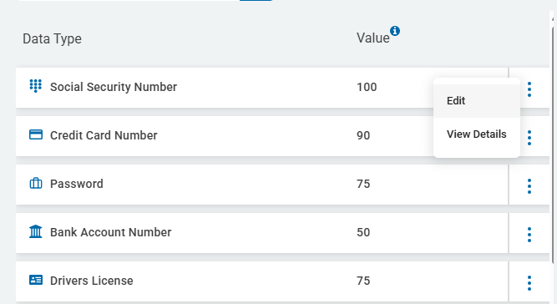Click the Password row label
The width and height of the screenshot is (557, 304).
coord(76,184)
